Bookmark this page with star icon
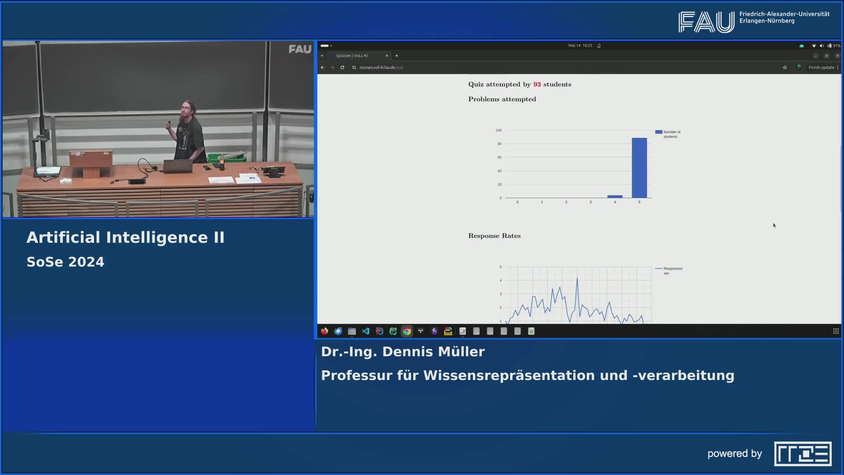The image size is (844, 475). tap(785, 67)
